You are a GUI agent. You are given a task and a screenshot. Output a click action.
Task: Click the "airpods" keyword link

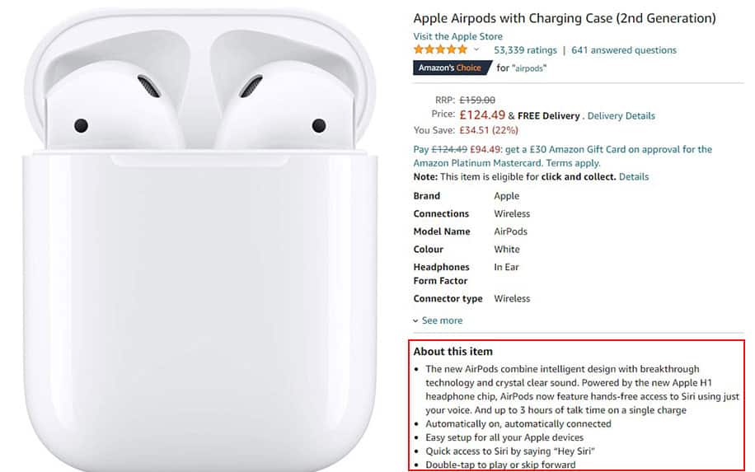[x=529, y=68]
